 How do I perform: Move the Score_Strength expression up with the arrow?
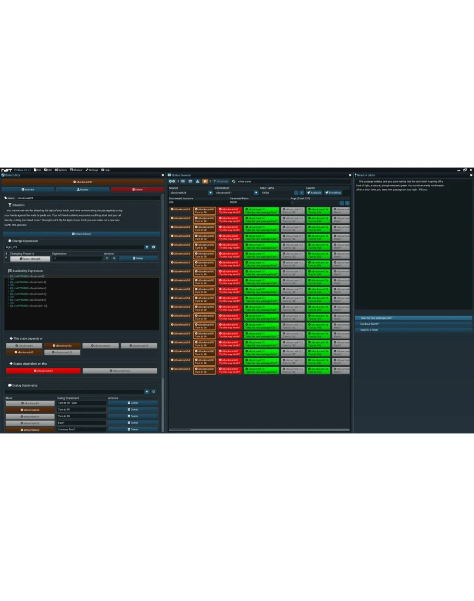[x=107, y=258]
